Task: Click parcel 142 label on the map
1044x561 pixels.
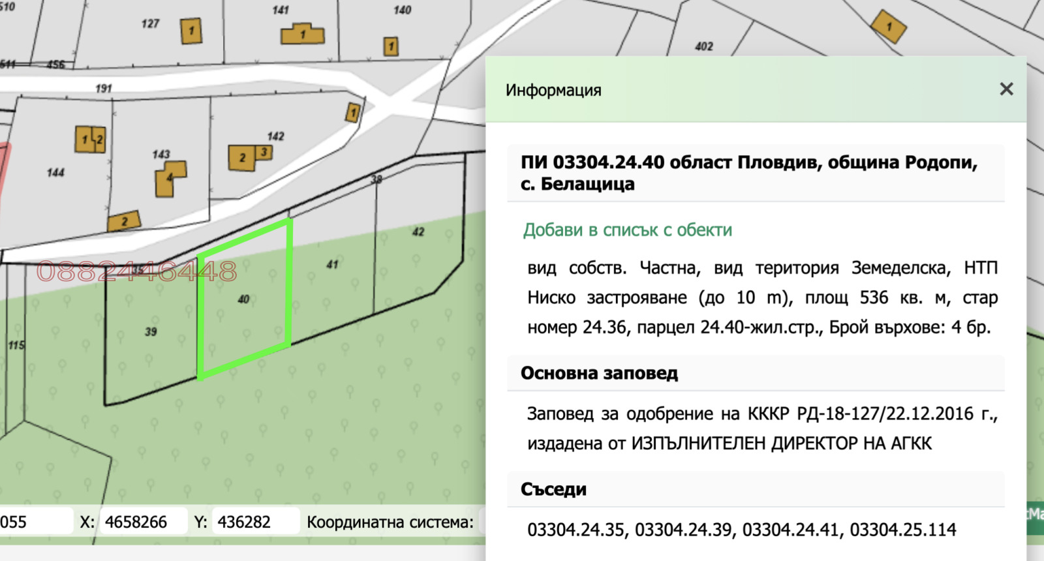Action: 275,136
